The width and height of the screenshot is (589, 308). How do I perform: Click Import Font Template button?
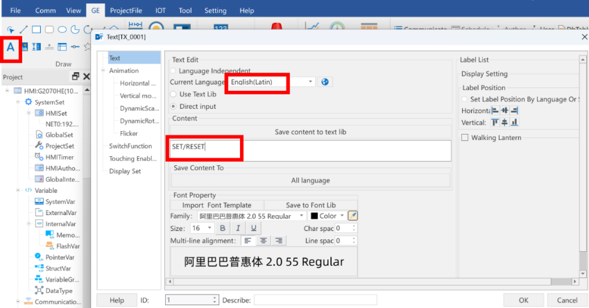tap(216, 205)
